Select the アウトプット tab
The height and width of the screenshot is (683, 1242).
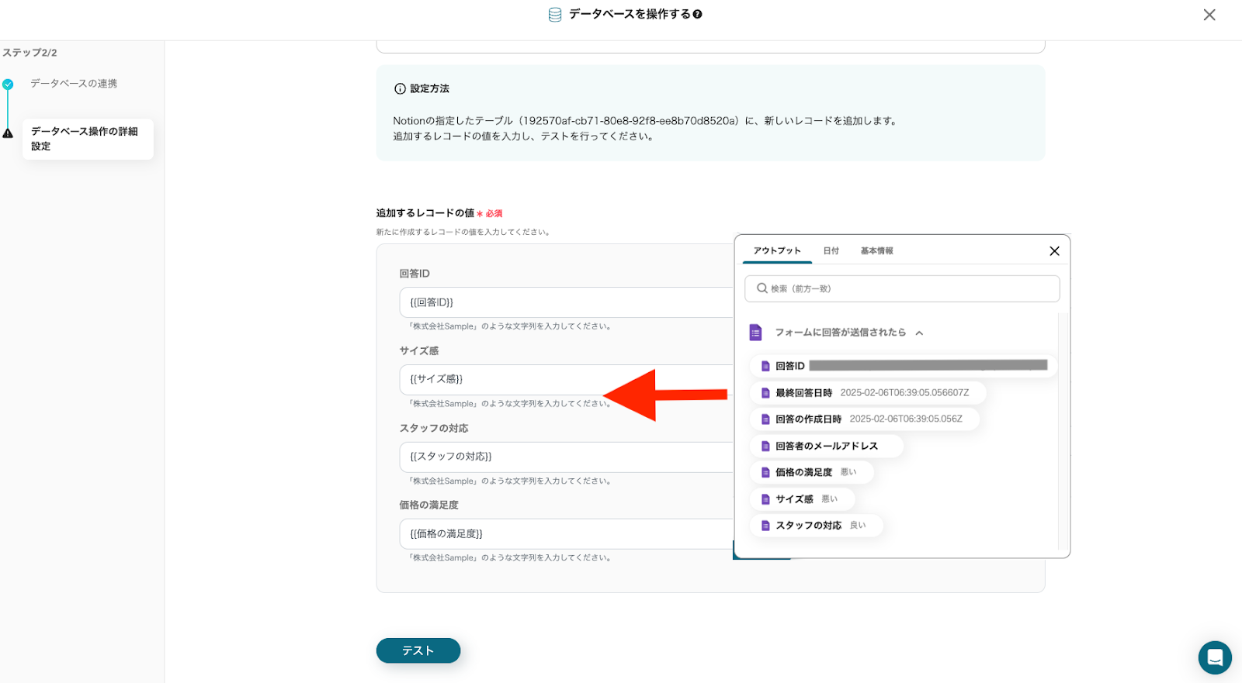(776, 251)
